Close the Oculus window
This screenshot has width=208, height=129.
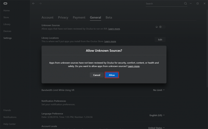click(204, 3)
